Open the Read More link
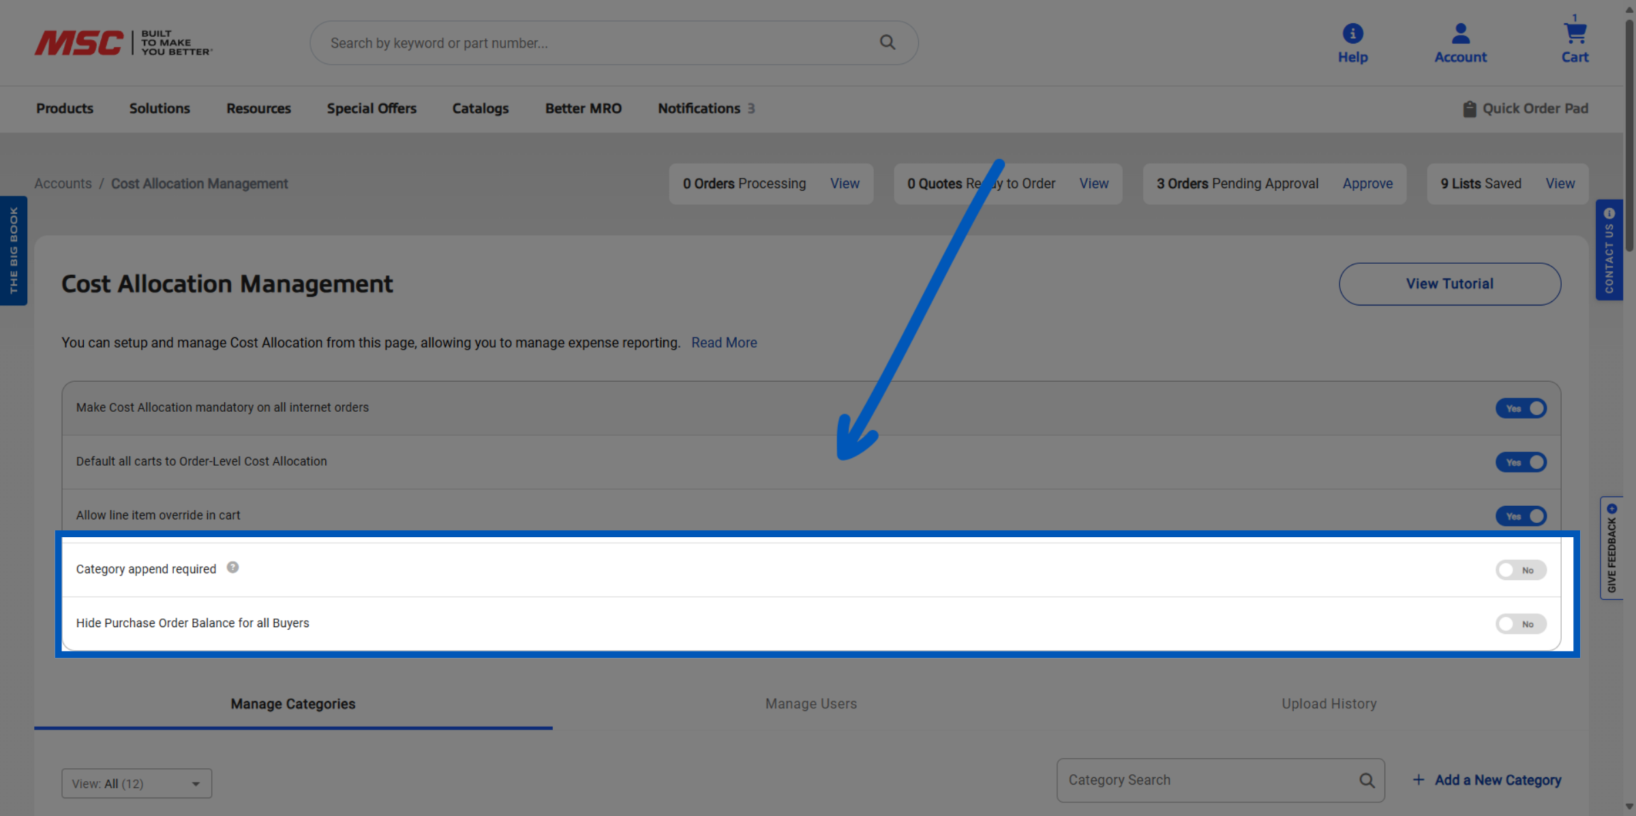Viewport: 1636px width, 816px height. pyautogui.click(x=724, y=342)
